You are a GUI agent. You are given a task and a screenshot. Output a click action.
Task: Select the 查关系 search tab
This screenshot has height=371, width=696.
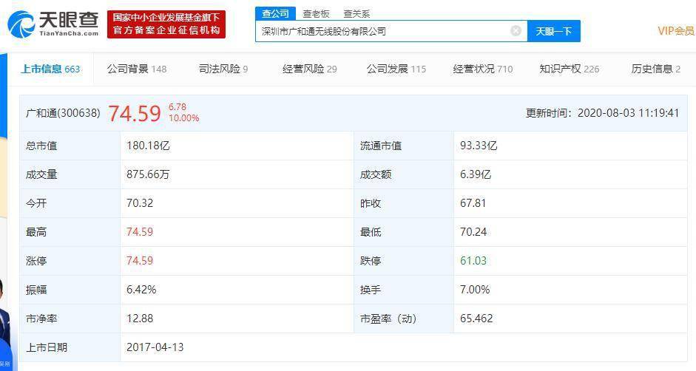[357, 14]
